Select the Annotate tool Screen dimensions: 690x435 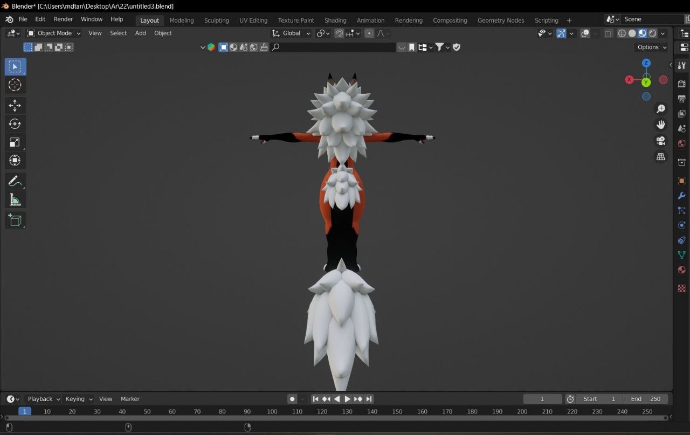[x=15, y=182]
